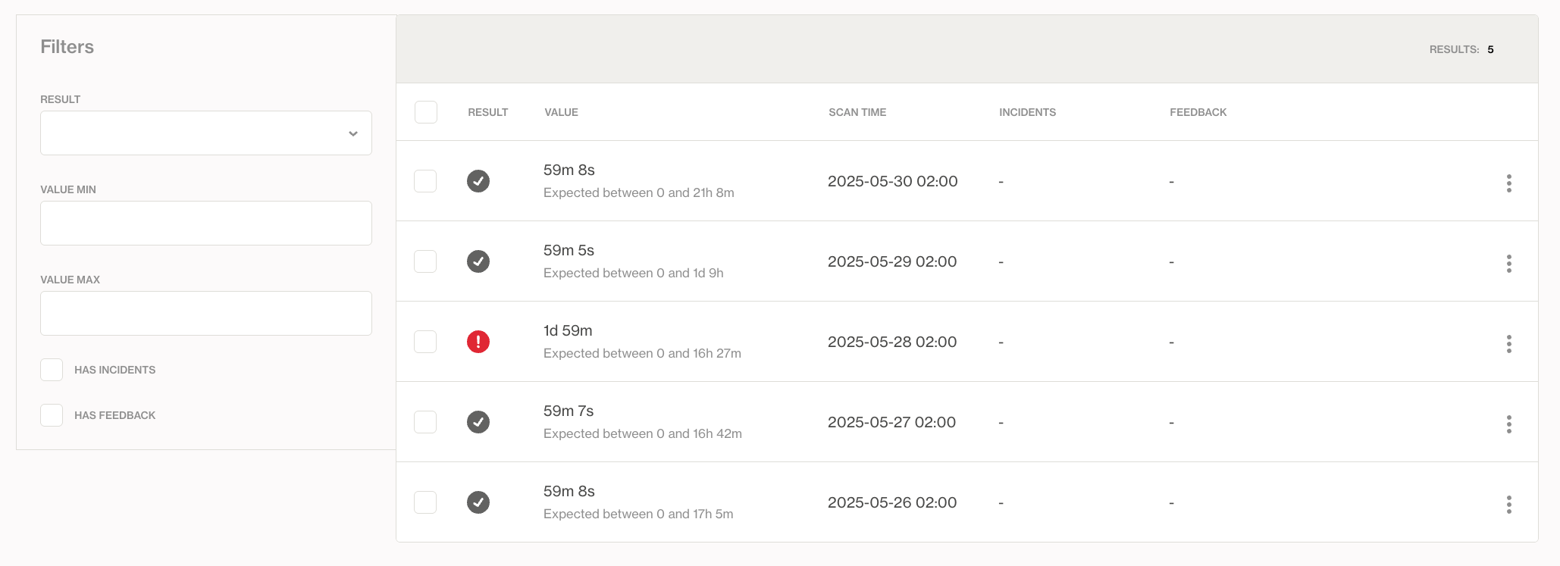The height and width of the screenshot is (566, 1560).
Task: Open the three-dot menu for 2025-05-29 row
Action: click(x=1508, y=264)
